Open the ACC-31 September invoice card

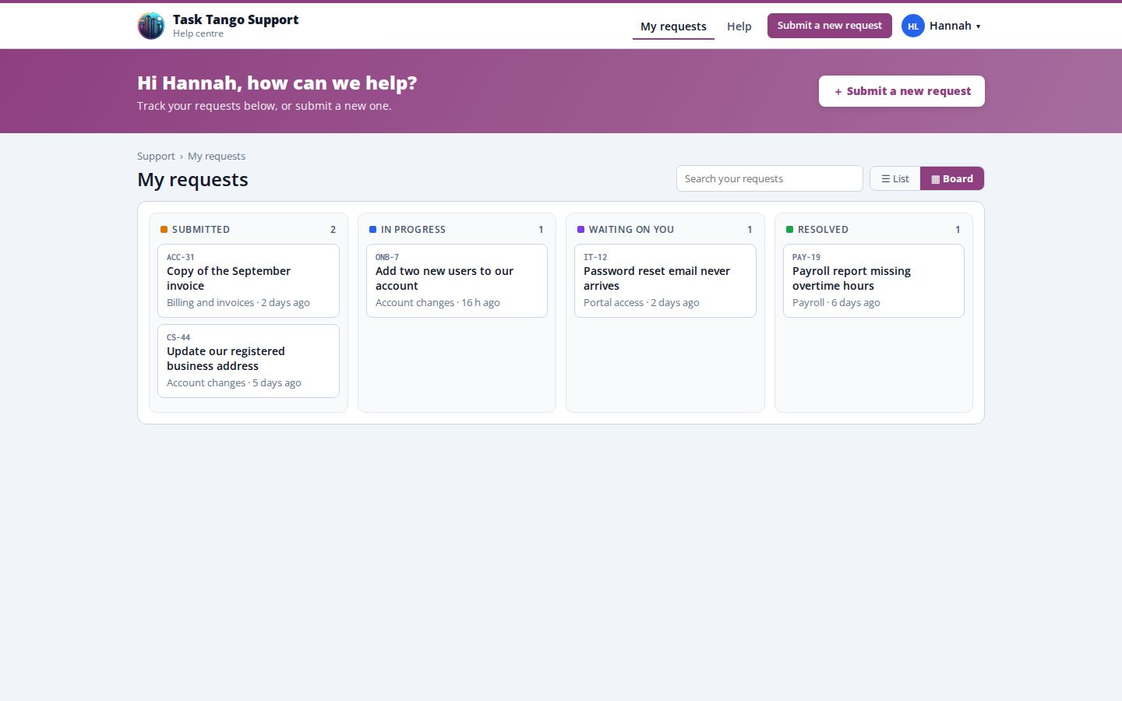click(x=249, y=280)
